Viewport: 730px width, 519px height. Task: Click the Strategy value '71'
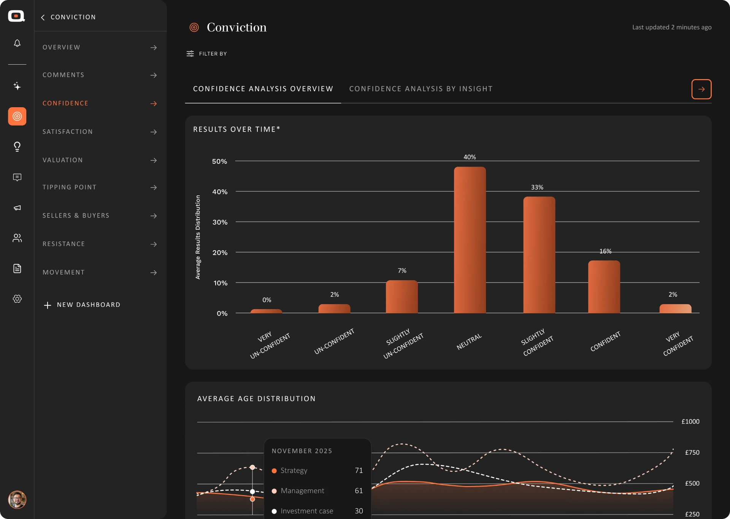pos(359,471)
